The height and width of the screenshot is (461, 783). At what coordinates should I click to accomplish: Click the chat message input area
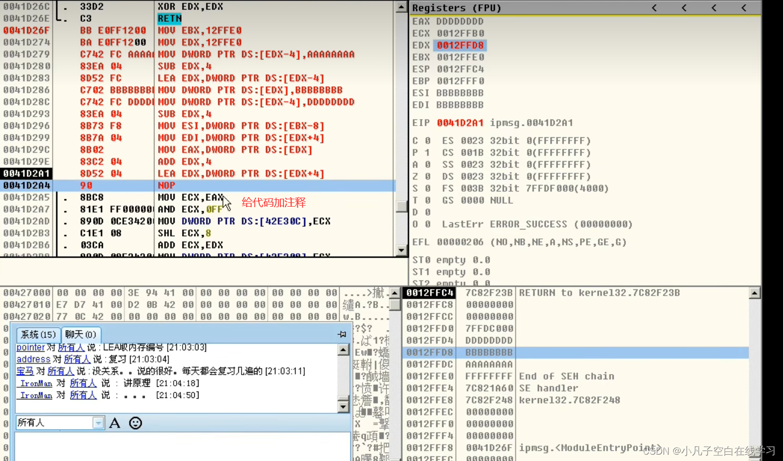coord(182,446)
